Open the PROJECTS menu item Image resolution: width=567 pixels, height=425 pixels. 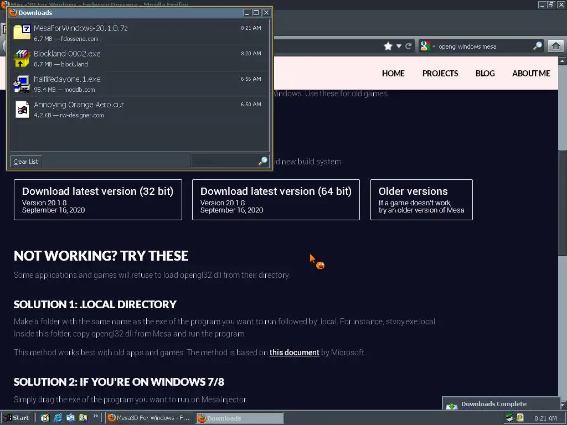440,74
